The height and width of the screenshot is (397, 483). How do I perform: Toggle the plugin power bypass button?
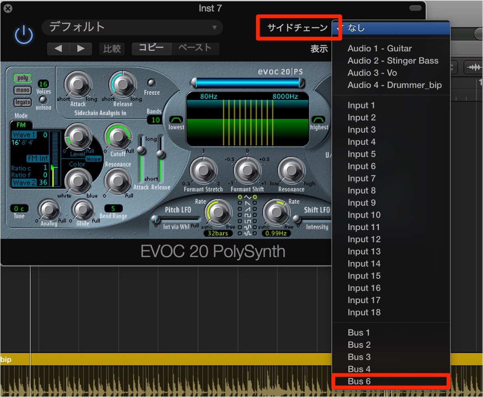tap(24, 35)
